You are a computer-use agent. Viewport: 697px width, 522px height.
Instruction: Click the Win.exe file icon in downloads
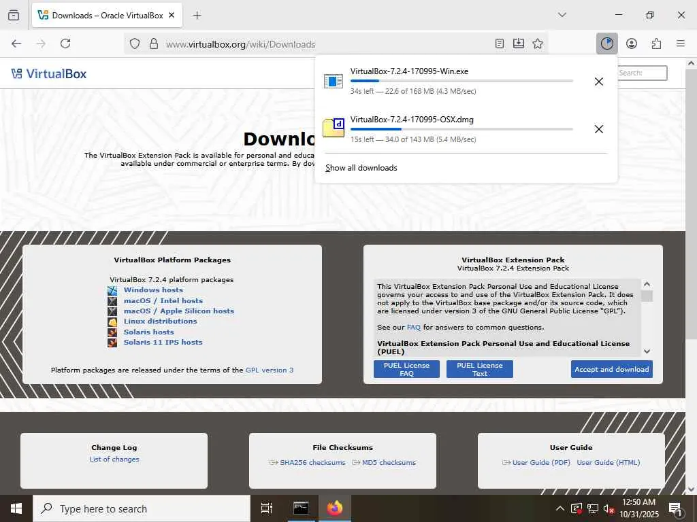(x=334, y=82)
